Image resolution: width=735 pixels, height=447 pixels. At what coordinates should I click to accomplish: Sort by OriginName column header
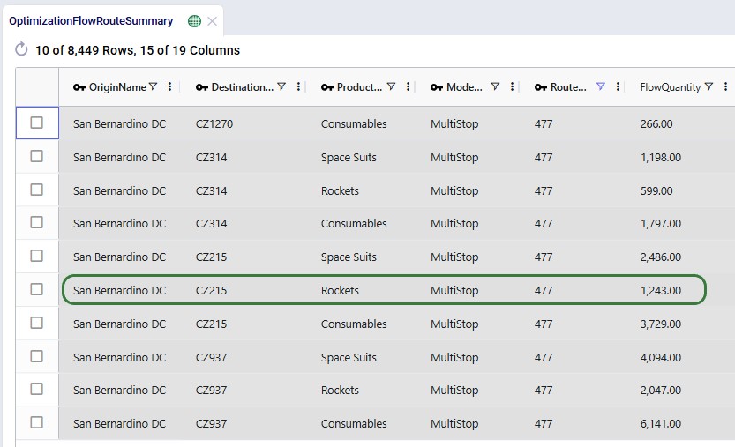coord(117,87)
